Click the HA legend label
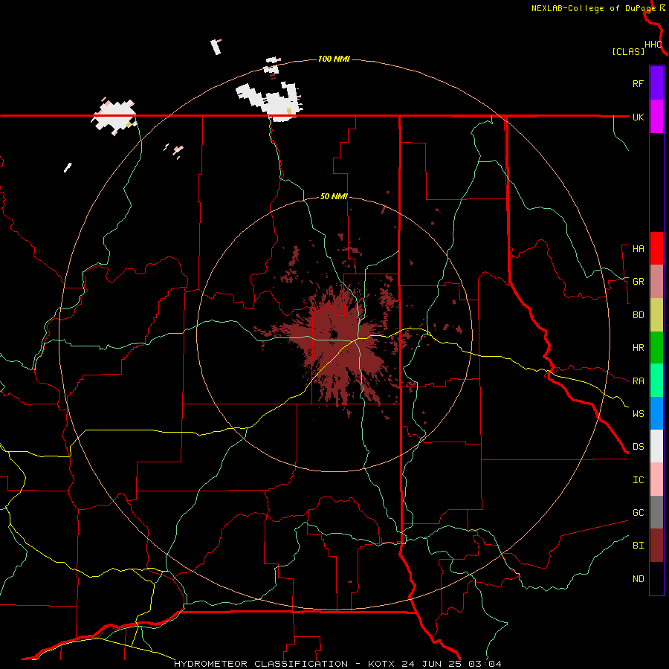This screenshot has width=669, height=669. point(638,249)
